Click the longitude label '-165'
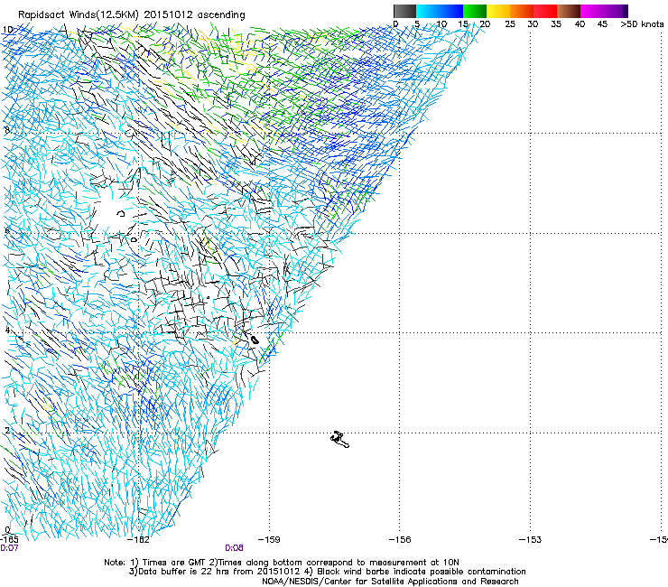 coord(9,540)
